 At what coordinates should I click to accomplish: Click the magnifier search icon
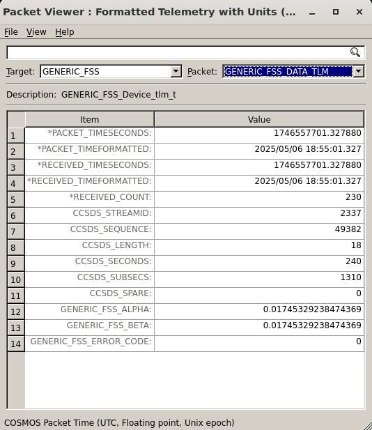355,52
